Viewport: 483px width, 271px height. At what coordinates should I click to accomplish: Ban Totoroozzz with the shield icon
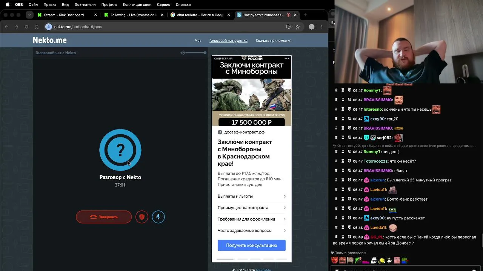pyautogui.click(x=349, y=161)
